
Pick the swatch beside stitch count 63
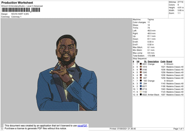[141, 75]
